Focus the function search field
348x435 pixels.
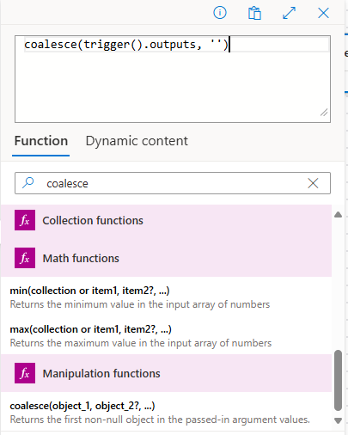[173, 183]
